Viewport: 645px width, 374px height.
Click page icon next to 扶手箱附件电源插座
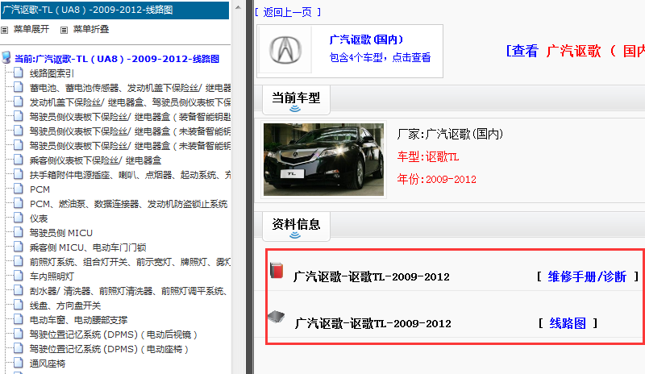click(x=18, y=174)
